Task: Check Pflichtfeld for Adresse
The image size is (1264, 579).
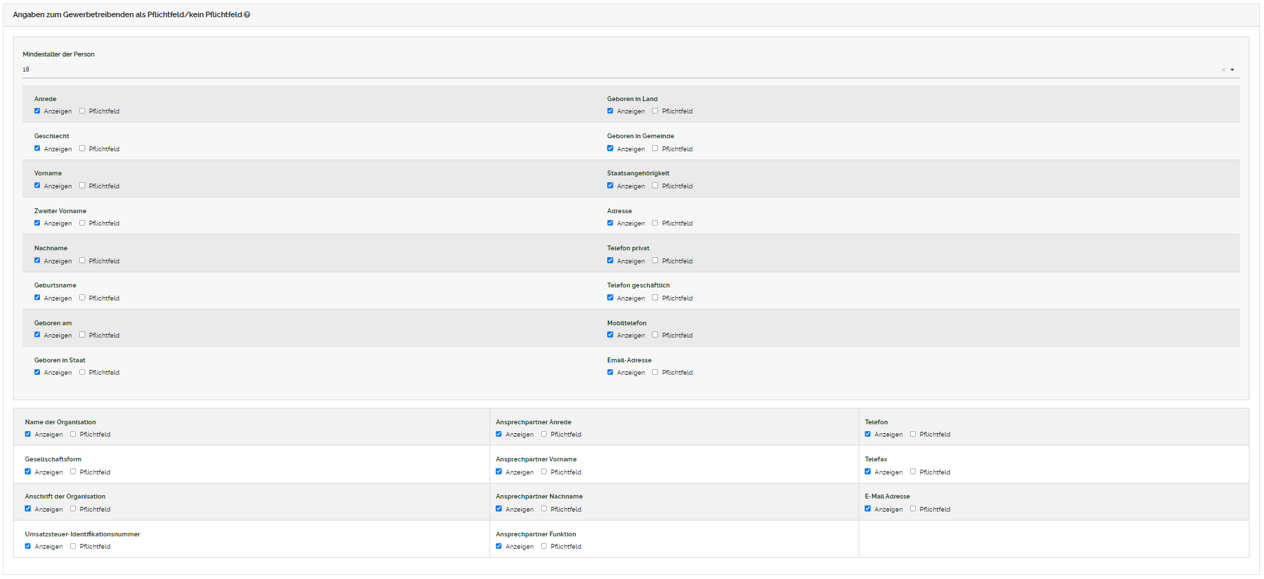Action: (x=655, y=223)
